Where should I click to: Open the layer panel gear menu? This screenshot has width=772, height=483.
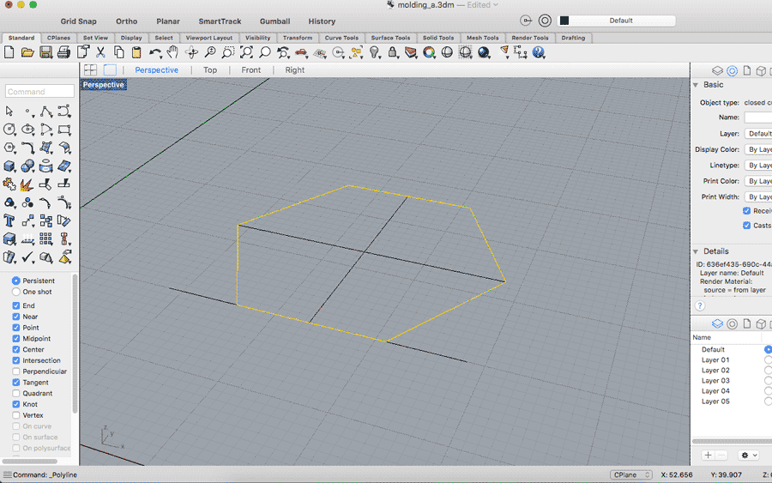pos(748,455)
